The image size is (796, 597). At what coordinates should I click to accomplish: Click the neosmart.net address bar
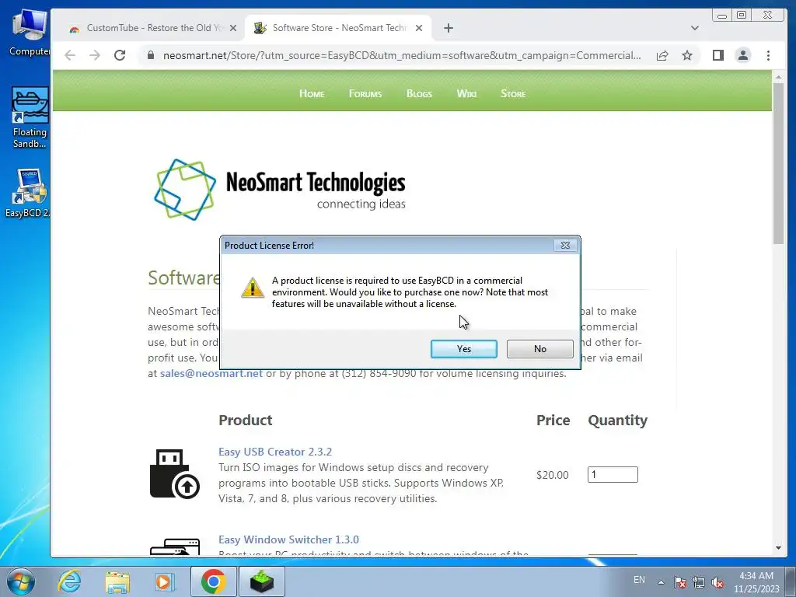pyautogui.click(x=402, y=55)
